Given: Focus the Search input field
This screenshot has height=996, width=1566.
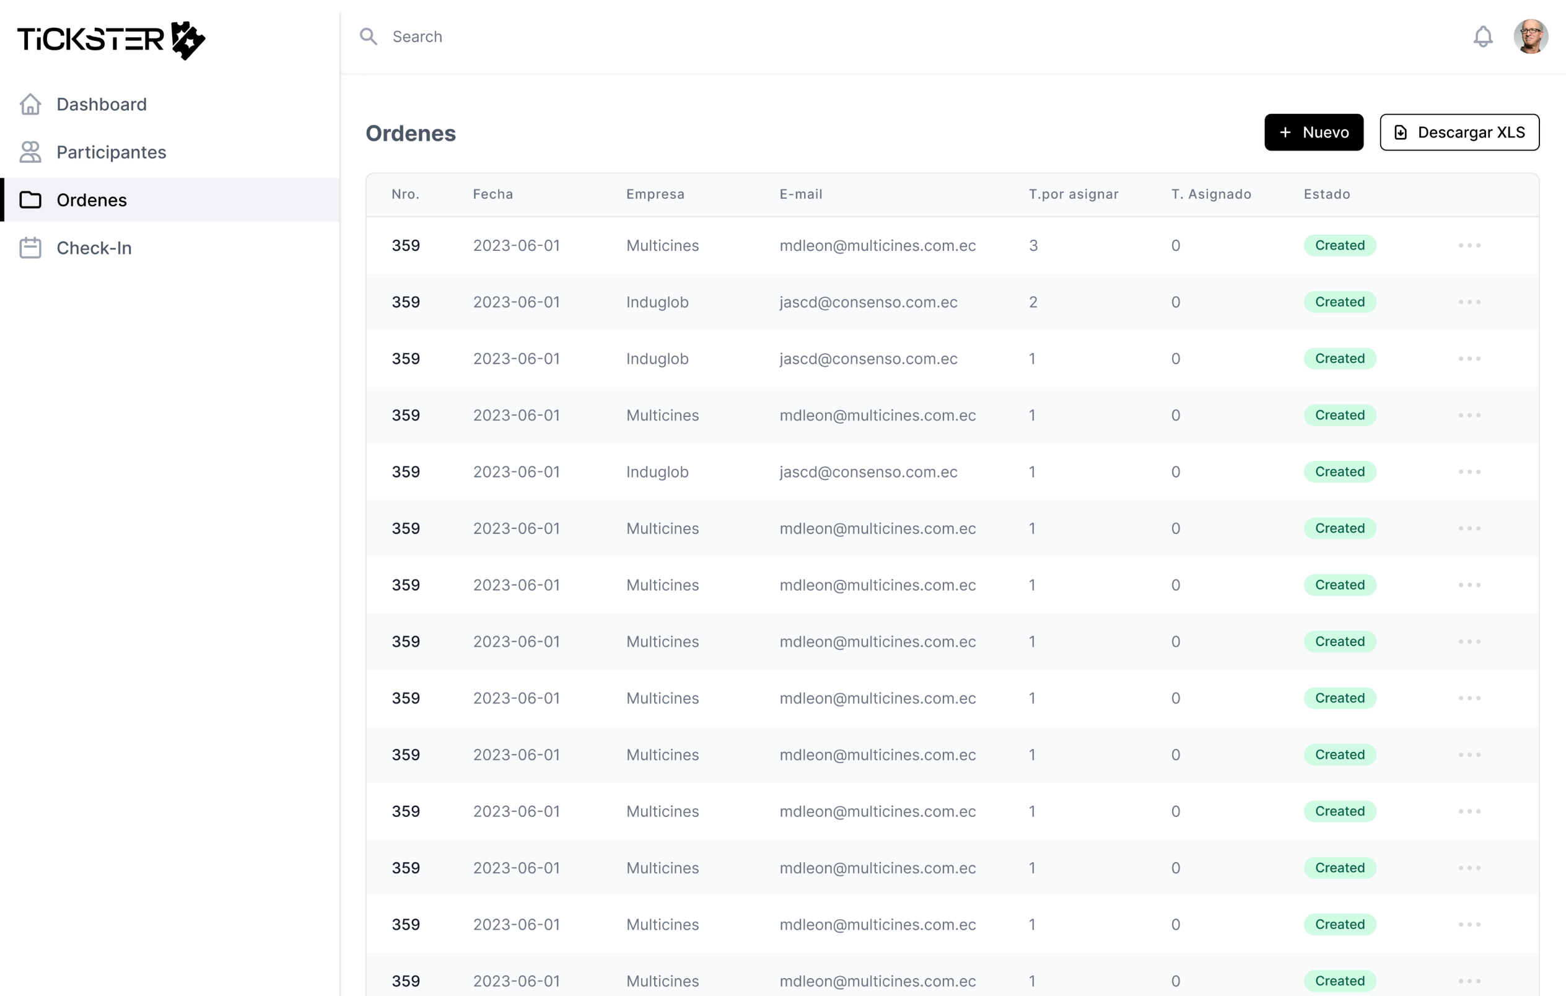Looking at the screenshot, I should [x=898, y=37].
